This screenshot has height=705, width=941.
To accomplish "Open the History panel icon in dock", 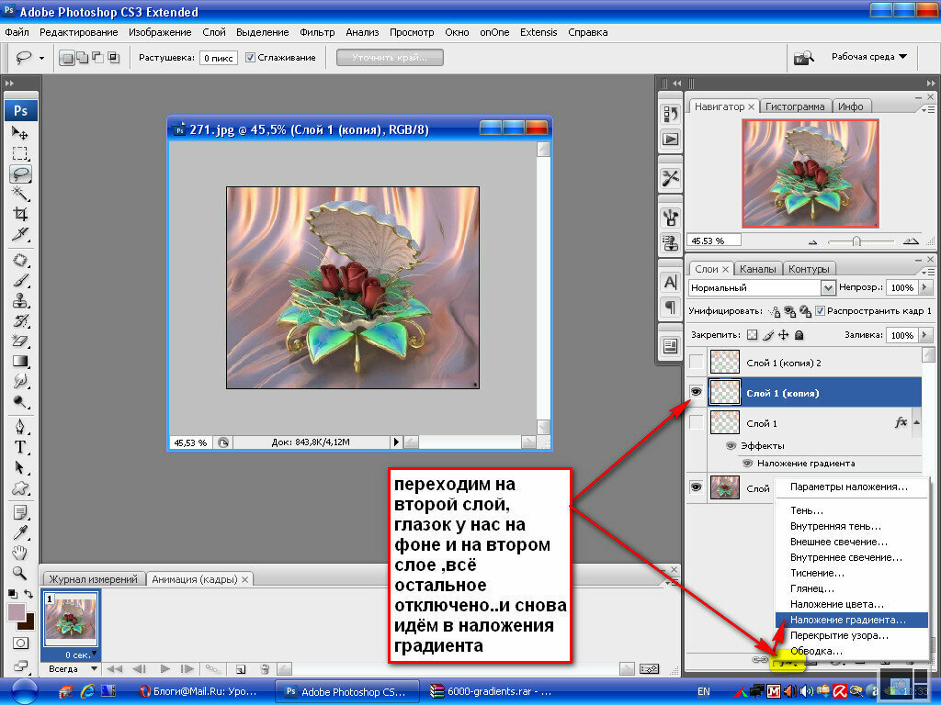I will [670, 114].
